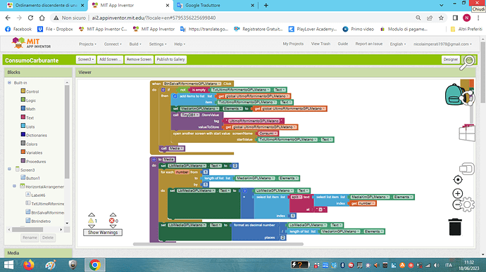Click the Designer button

click(x=450, y=60)
